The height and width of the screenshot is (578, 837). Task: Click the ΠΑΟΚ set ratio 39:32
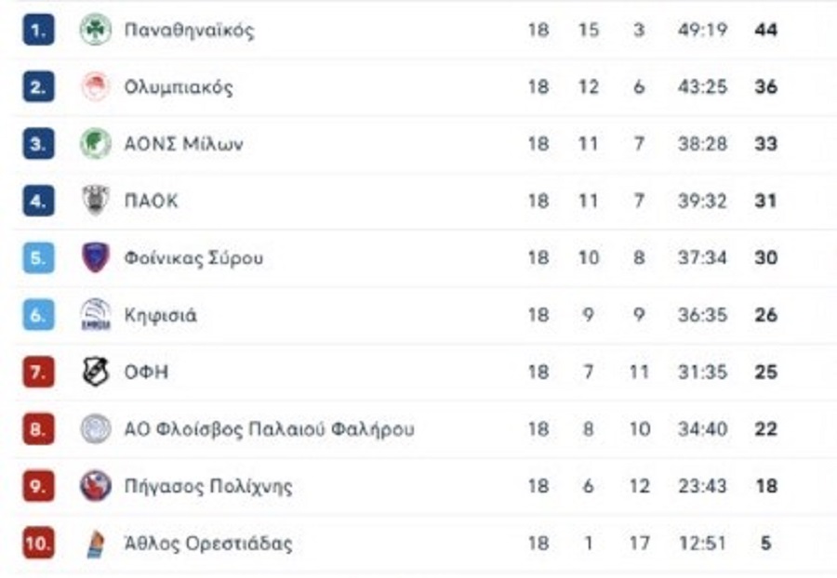tap(702, 201)
